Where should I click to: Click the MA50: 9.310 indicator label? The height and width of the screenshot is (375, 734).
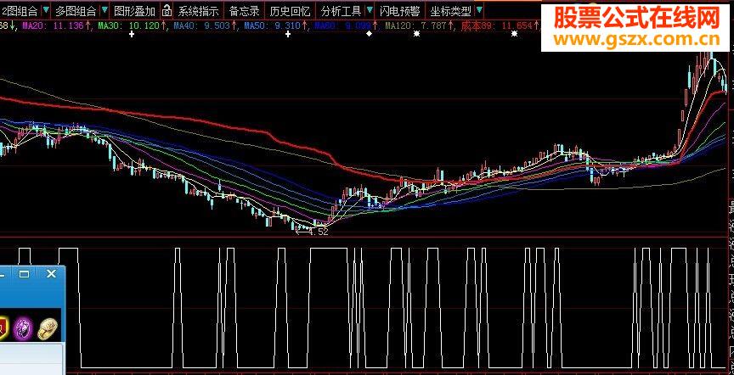(276, 26)
